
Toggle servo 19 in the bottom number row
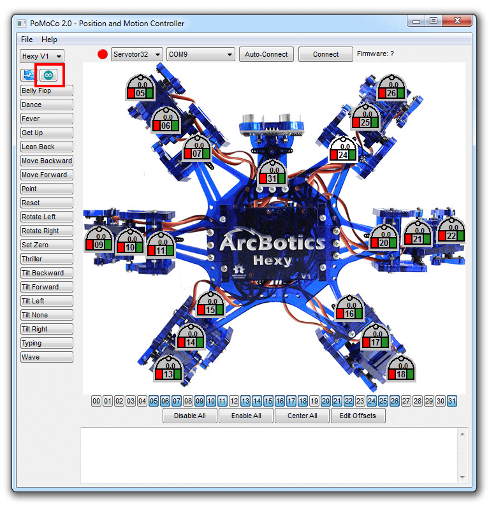click(314, 401)
